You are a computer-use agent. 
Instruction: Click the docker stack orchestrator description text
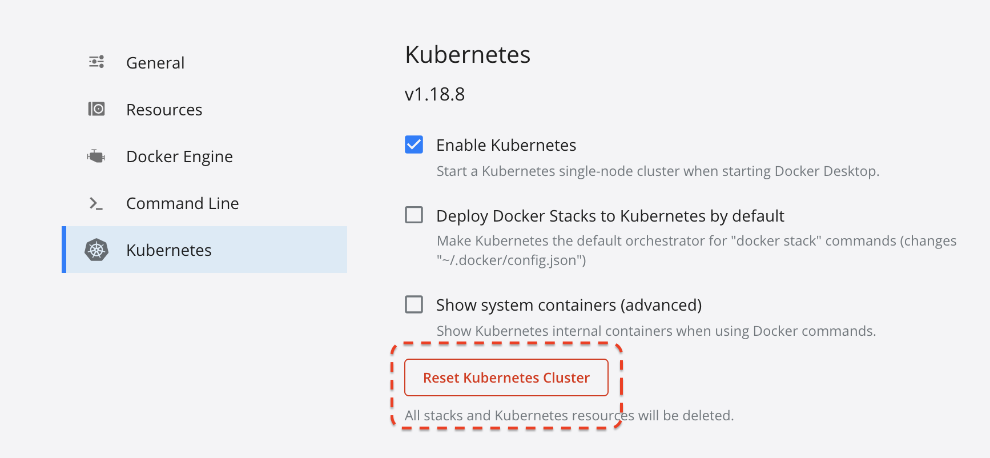[696, 240]
